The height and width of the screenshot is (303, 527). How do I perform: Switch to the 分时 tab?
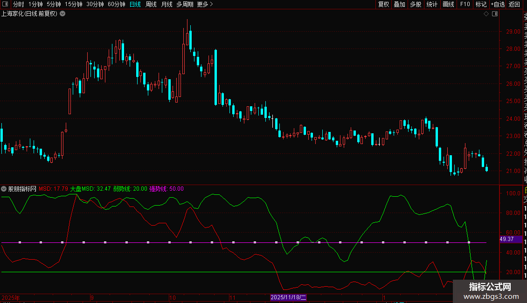18,4
